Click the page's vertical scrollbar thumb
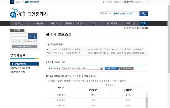This screenshot has width=170, height=108. (x=169, y=39)
